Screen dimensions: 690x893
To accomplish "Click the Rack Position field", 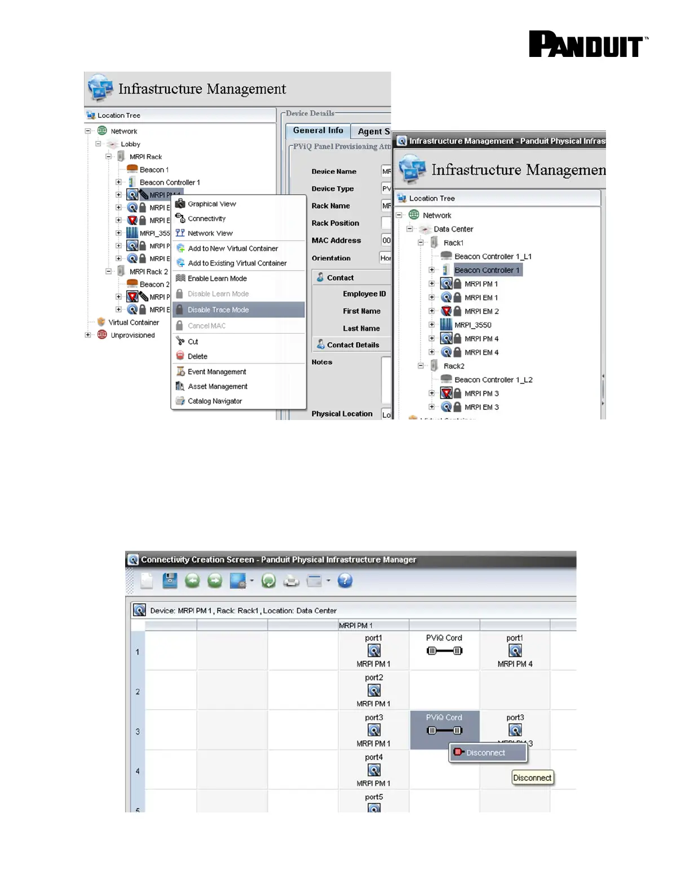I will [x=386, y=223].
